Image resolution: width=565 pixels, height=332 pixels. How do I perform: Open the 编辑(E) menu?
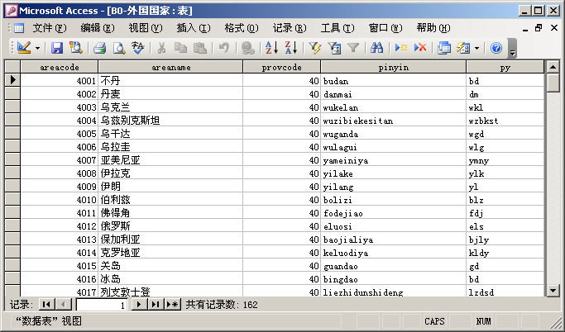tap(98, 28)
